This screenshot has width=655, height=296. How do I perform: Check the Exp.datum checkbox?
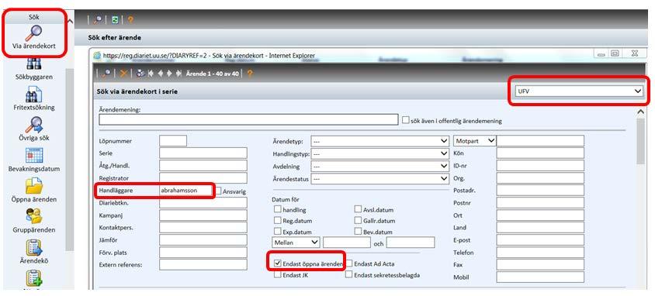click(x=277, y=231)
